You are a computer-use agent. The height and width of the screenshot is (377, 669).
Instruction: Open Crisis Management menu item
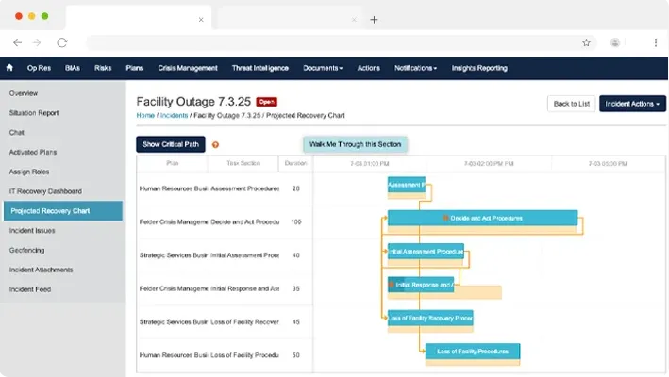pyautogui.click(x=188, y=68)
